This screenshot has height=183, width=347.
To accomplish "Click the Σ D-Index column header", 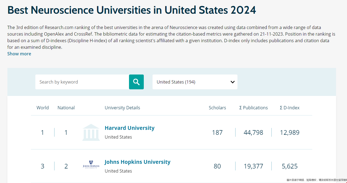I will pos(290,108).
